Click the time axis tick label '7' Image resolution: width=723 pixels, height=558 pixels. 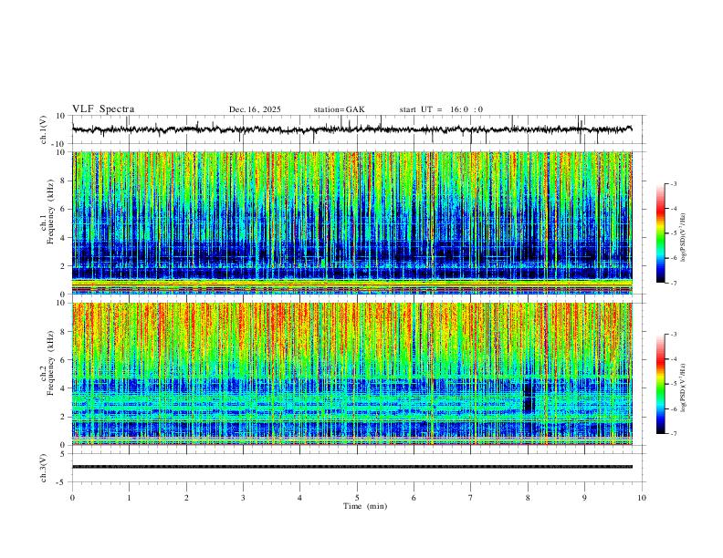471,498
